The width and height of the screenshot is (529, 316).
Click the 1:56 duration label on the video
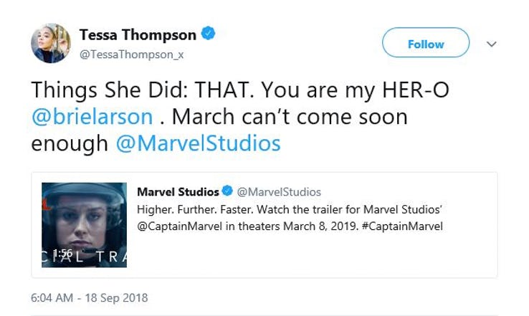point(63,253)
